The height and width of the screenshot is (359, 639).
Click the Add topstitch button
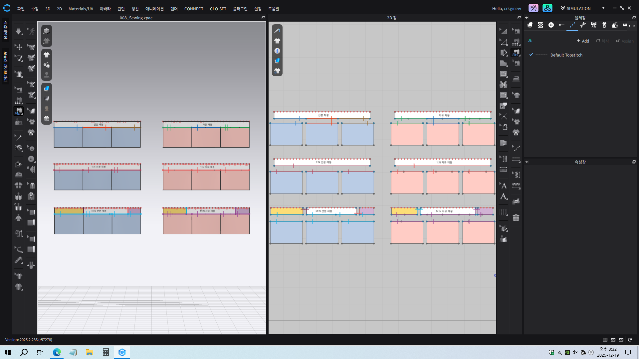pyautogui.click(x=583, y=41)
